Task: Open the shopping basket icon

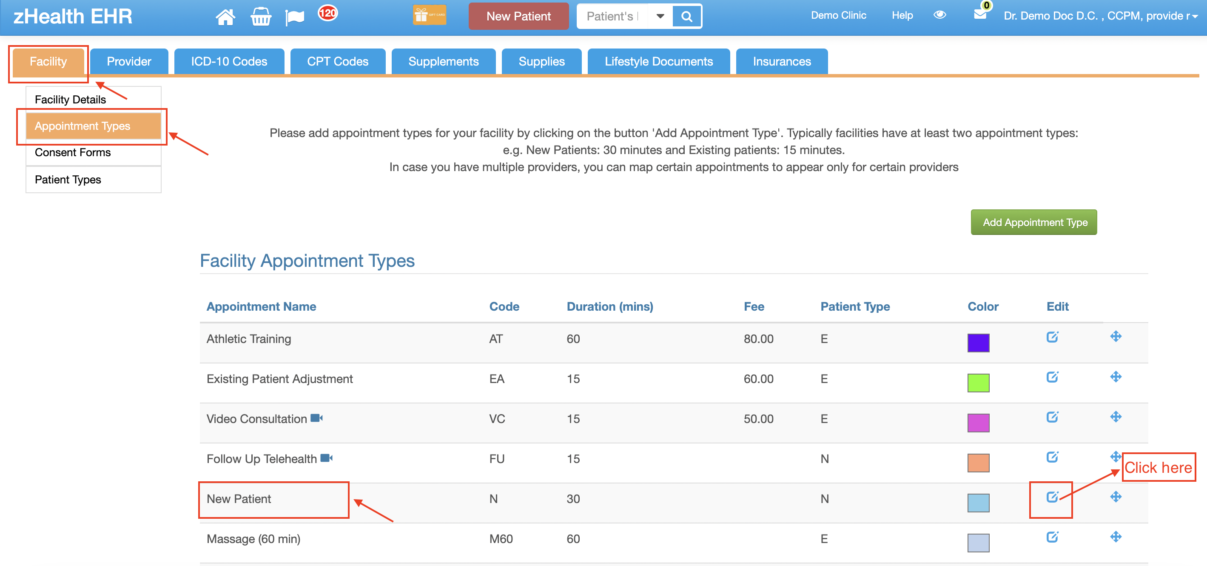Action: 261,17
